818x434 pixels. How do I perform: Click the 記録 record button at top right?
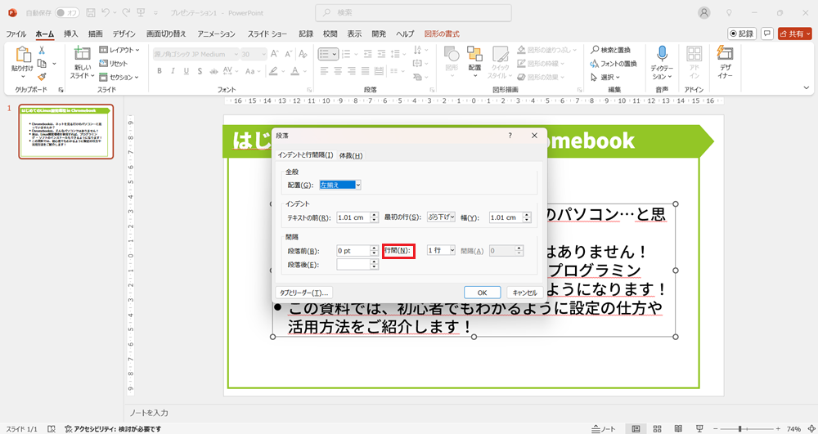(x=742, y=34)
